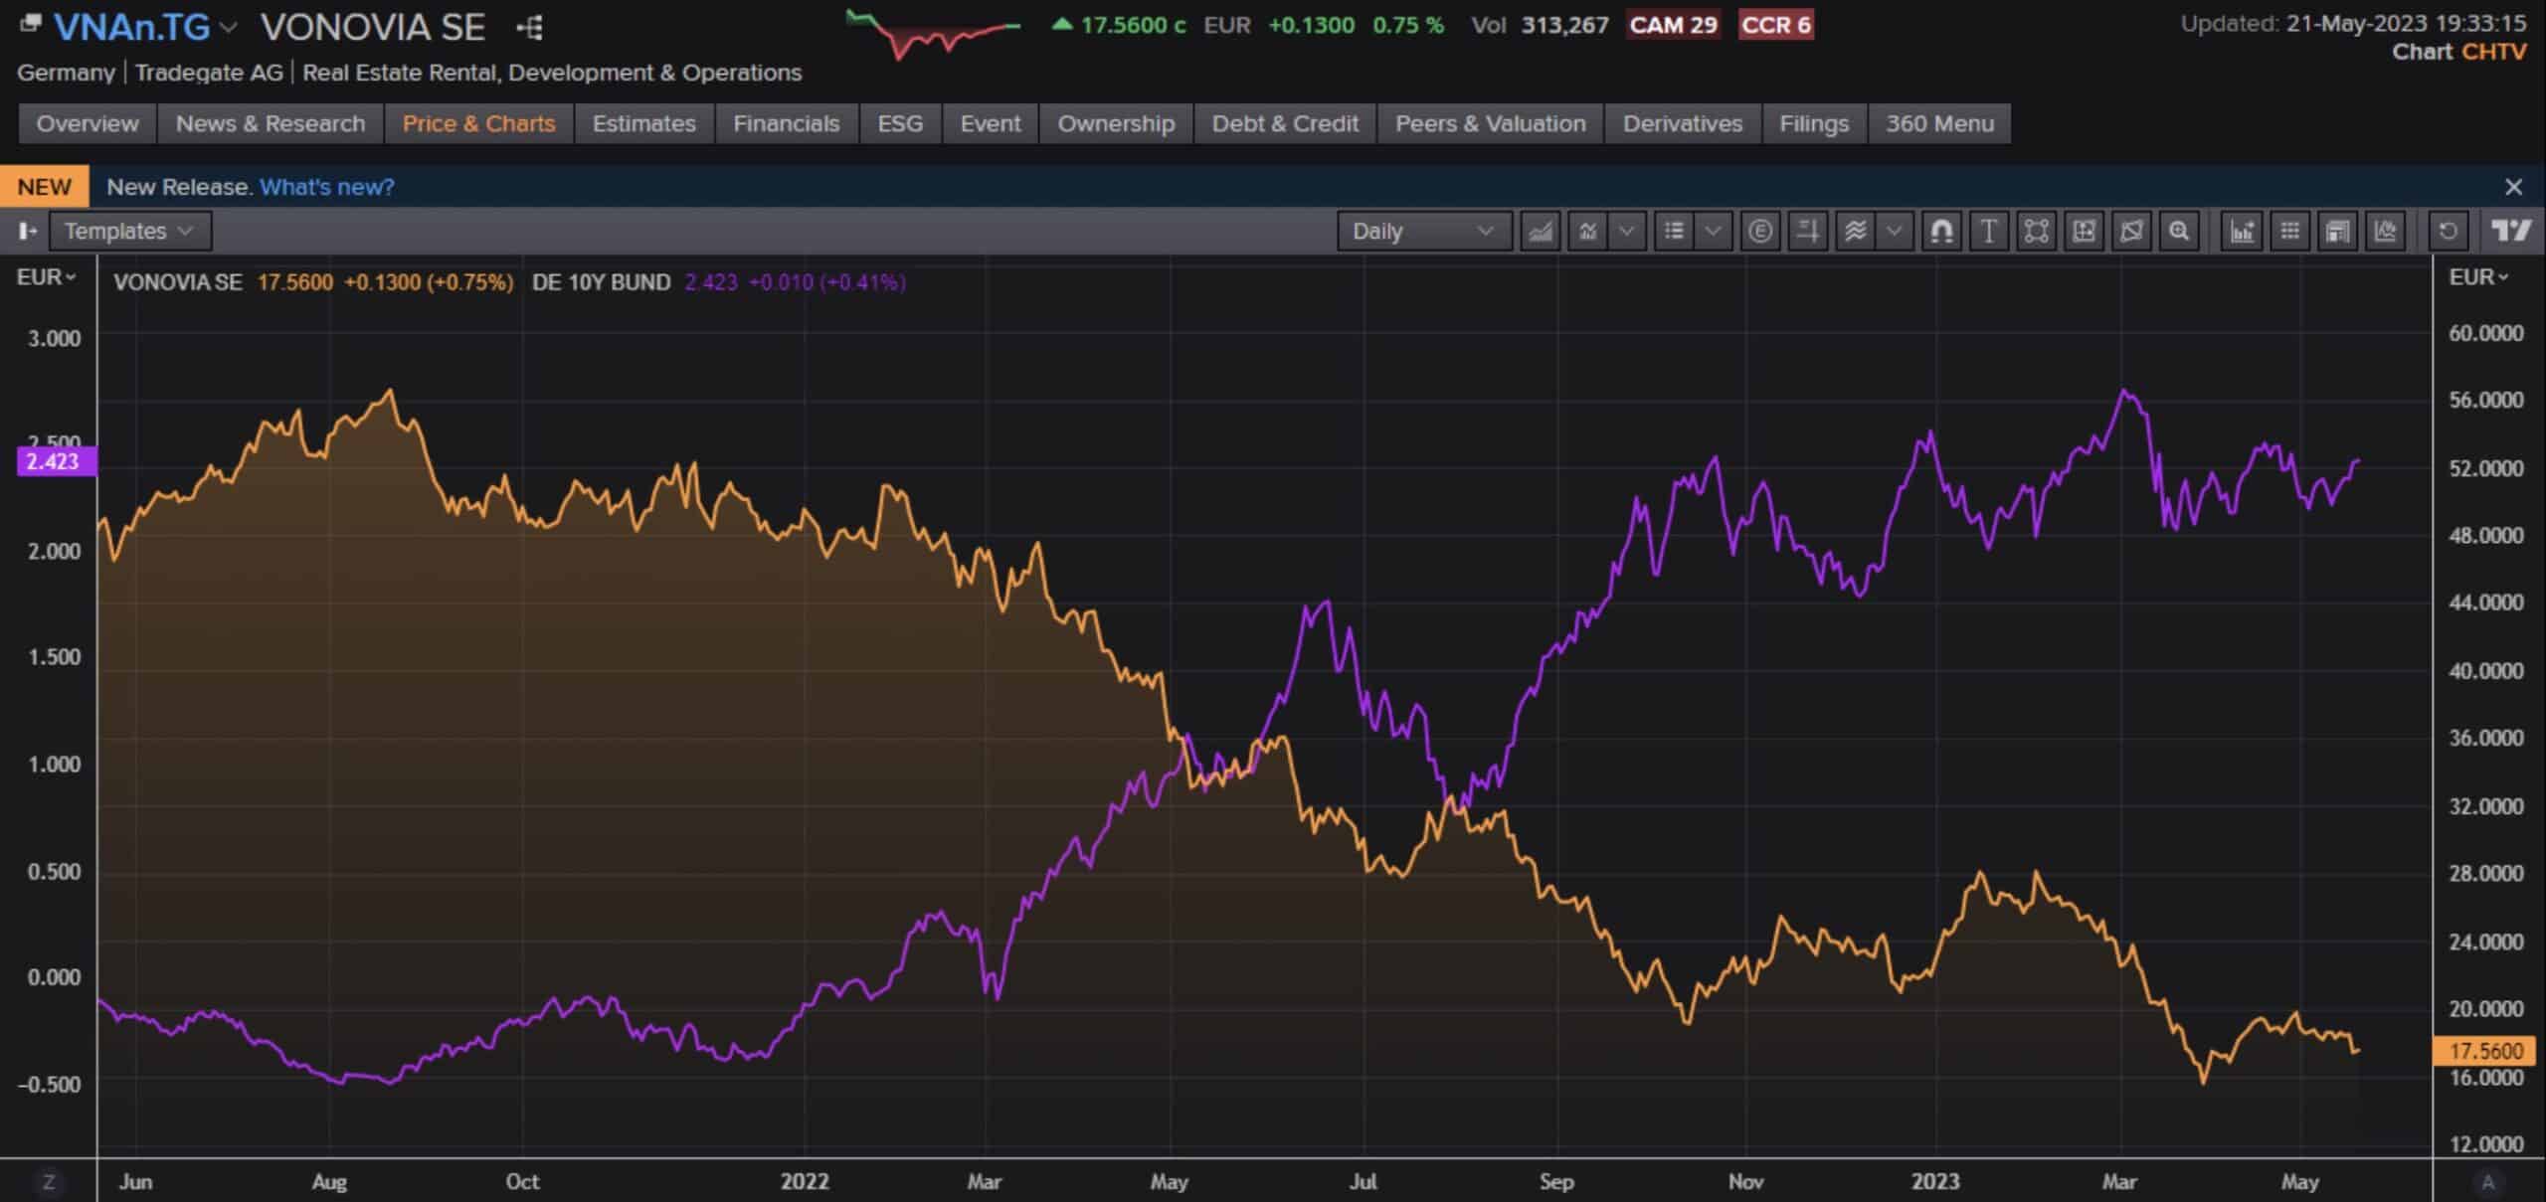2546x1202 pixels.
Task: Click the circled E events icon
Action: coord(1760,231)
